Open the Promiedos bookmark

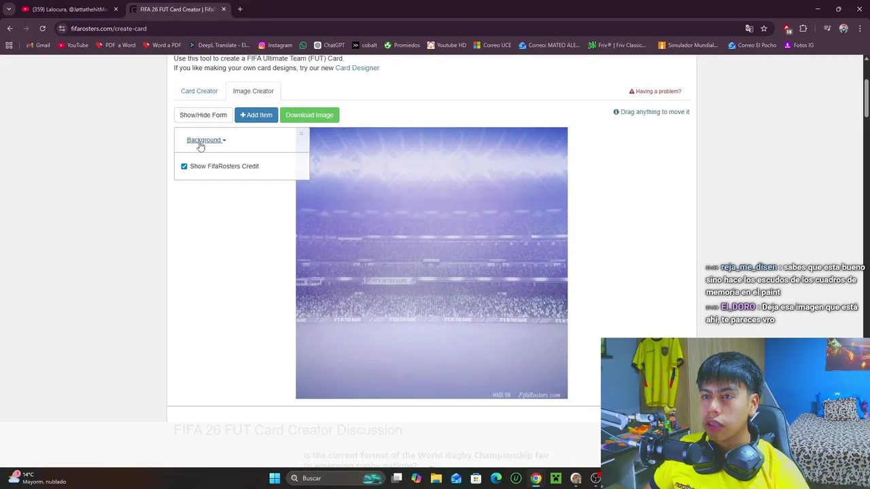[x=402, y=46]
